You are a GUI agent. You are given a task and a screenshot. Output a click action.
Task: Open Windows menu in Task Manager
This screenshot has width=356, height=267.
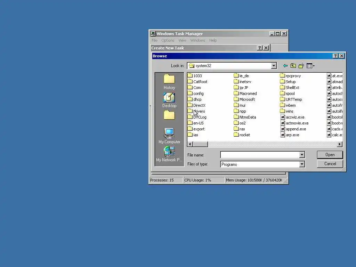point(198,40)
